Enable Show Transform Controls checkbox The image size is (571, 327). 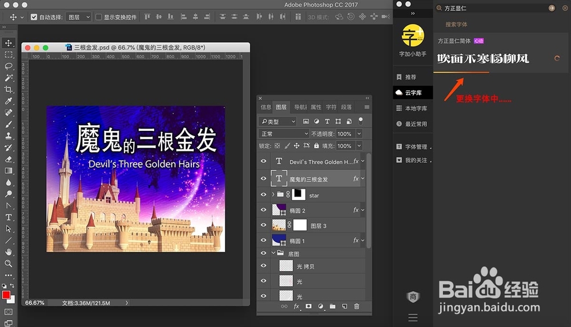98,17
